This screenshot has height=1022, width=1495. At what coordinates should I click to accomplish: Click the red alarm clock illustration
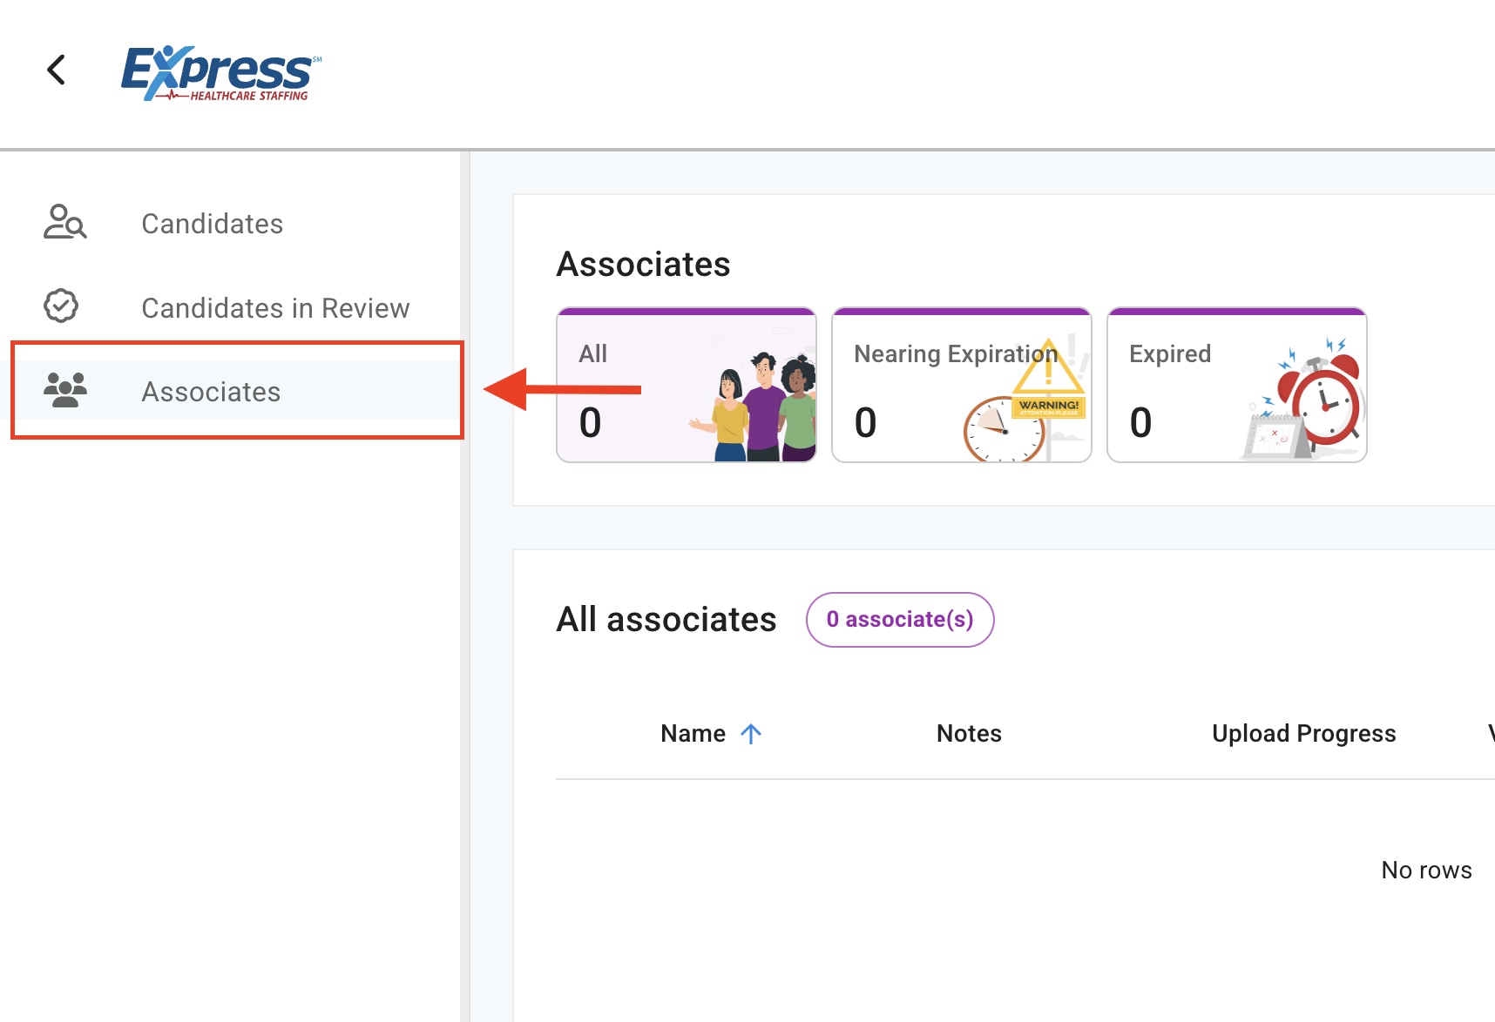tap(1307, 402)
